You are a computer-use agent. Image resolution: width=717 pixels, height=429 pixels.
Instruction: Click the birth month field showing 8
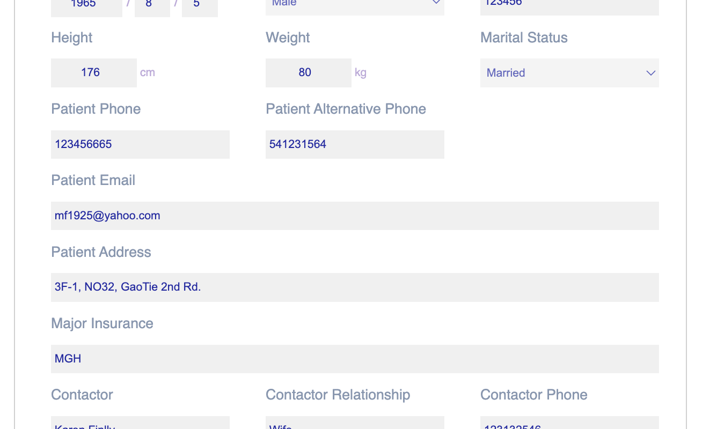pyautogui.click(x=152, y=5)
